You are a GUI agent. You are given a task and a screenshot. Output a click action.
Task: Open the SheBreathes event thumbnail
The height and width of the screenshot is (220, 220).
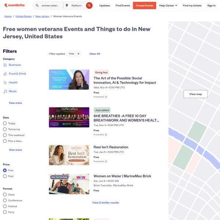pos(69,117)
